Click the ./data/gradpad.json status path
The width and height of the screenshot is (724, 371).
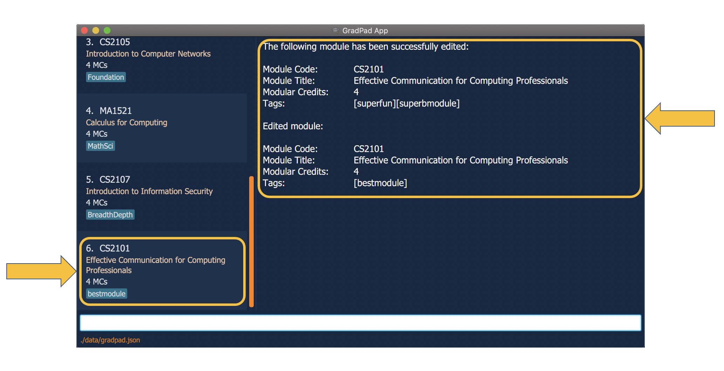[x=110, y=340]
